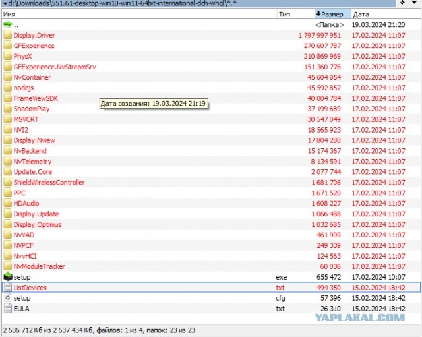The height and width of the screenshot is (337, 422).
Task: Click the PPC folder icon
Action: point(8,193)
